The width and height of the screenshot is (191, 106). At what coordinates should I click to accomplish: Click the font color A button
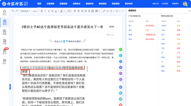tap(56, 11)
